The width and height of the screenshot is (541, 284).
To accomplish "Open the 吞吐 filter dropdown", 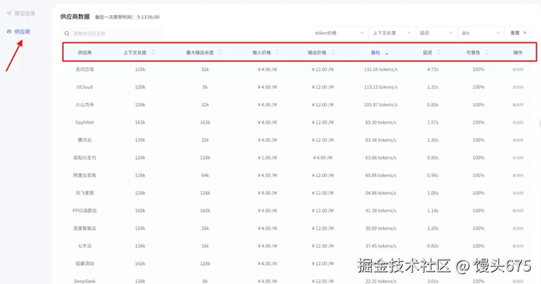I will [481, 33].
